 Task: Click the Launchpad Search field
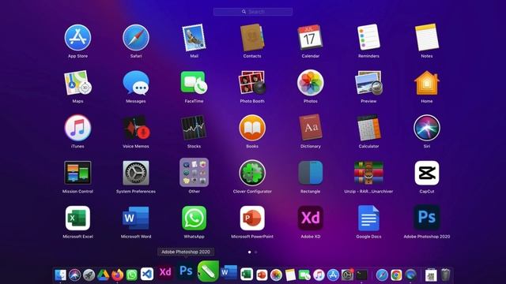[x=253, y=12]
